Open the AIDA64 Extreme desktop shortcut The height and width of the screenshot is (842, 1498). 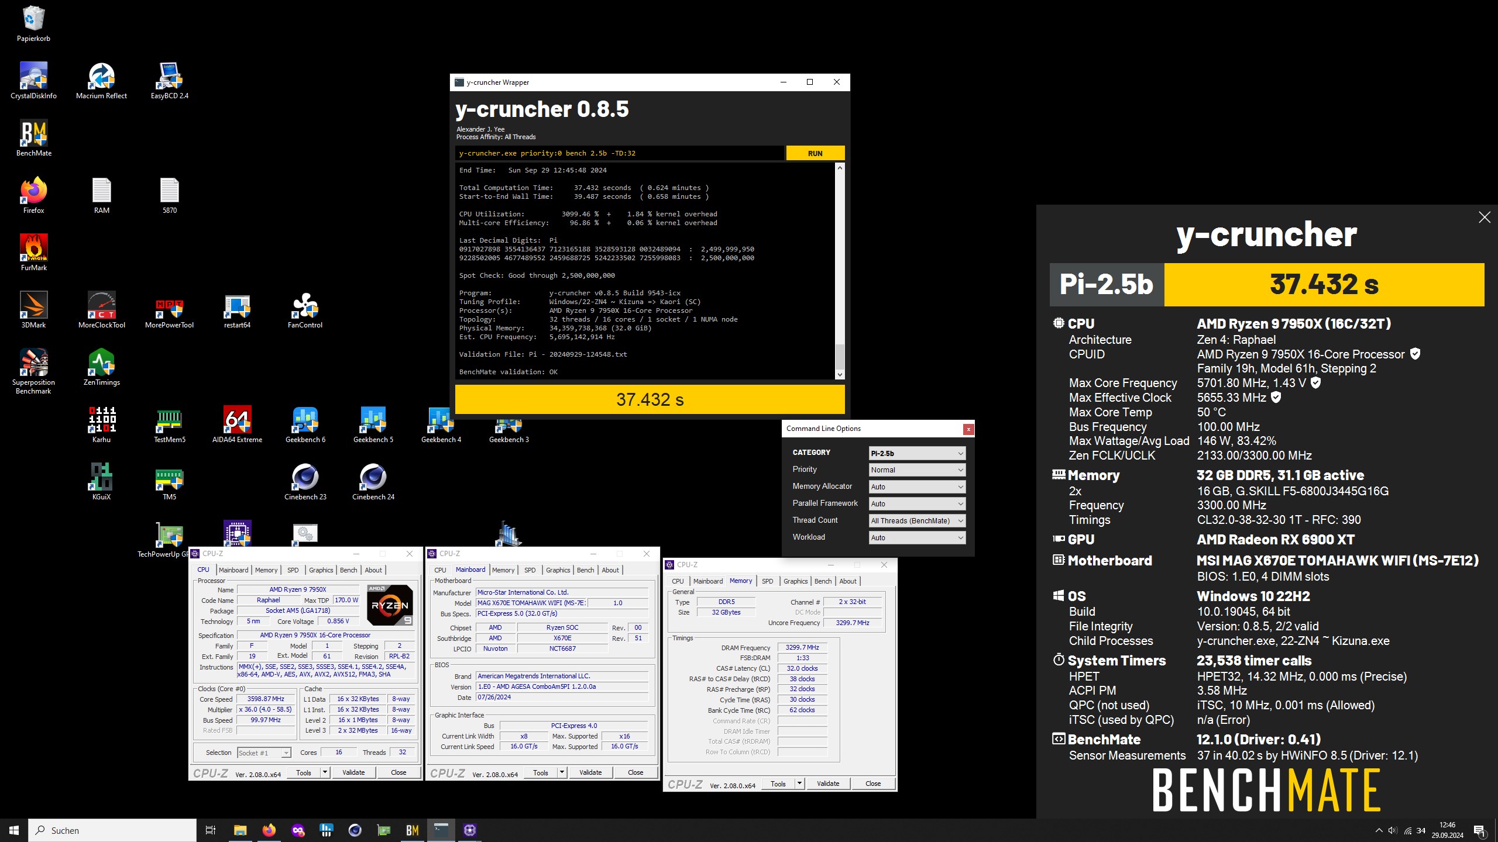click(237, 425)
